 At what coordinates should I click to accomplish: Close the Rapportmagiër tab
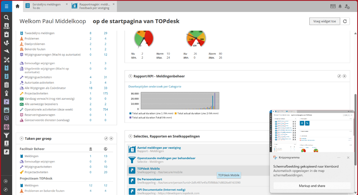(x=114, y=4)
